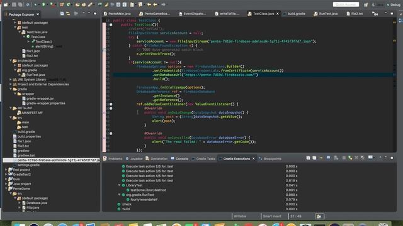Click the green-phone icon in Gradle Executions toolbar
Image resolution: width=403 pixels, height=226 pixels.
tap(350, 158)
